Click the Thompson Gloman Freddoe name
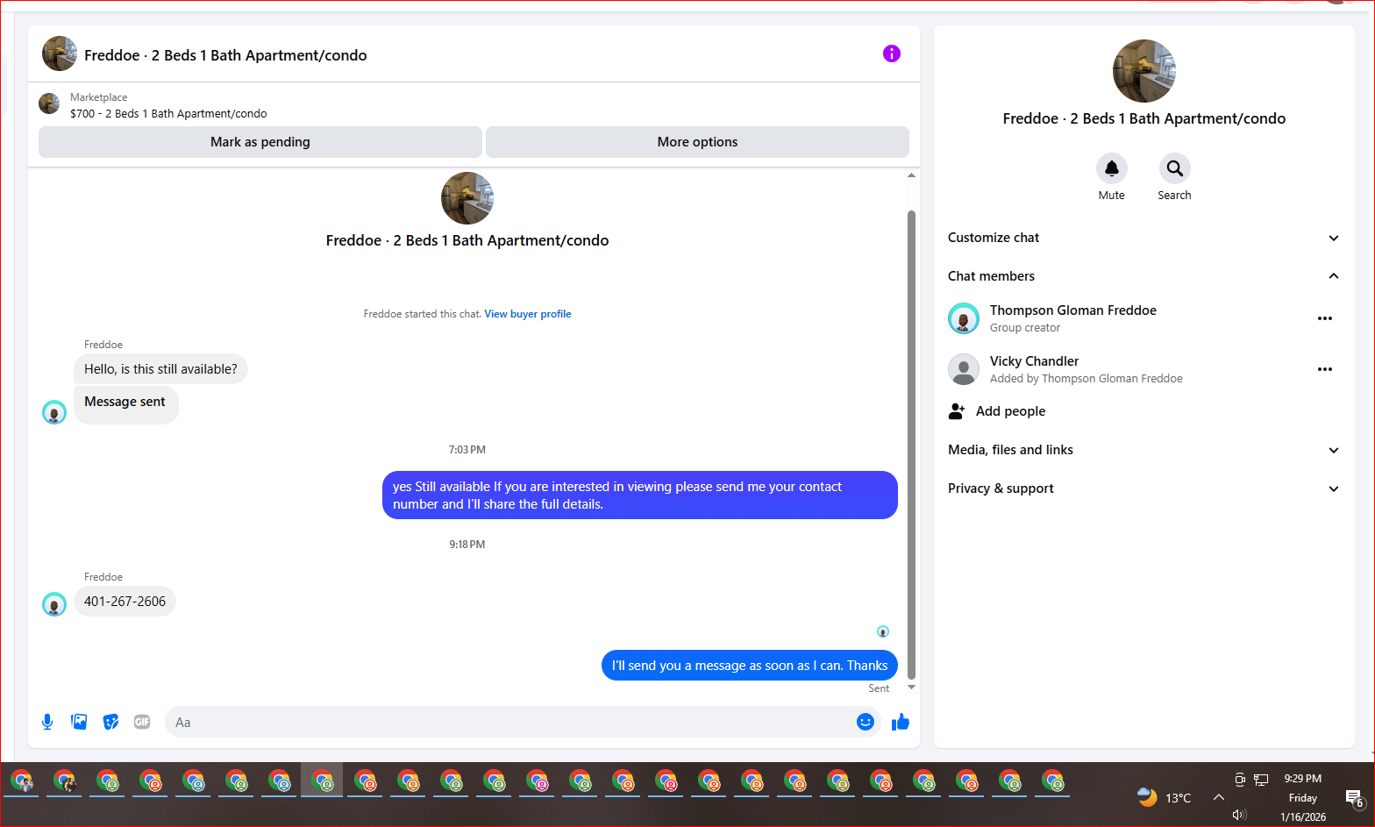This screenshot has height=827, width=1375. coord(1073,310)
